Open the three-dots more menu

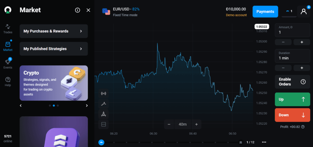pyautogui.click(x=264, y=142)
